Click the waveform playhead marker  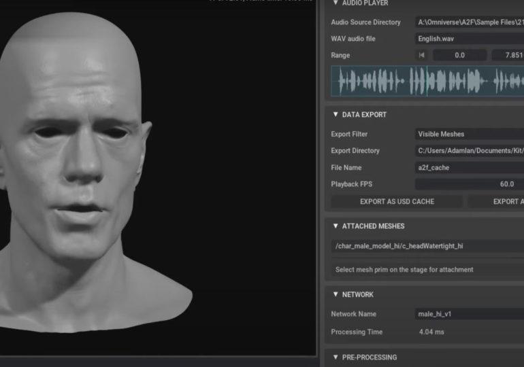click(x=427, y=81)
